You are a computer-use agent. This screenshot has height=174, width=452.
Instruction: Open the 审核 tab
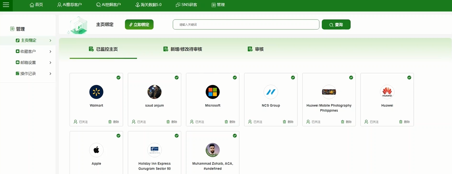point(256,49)
